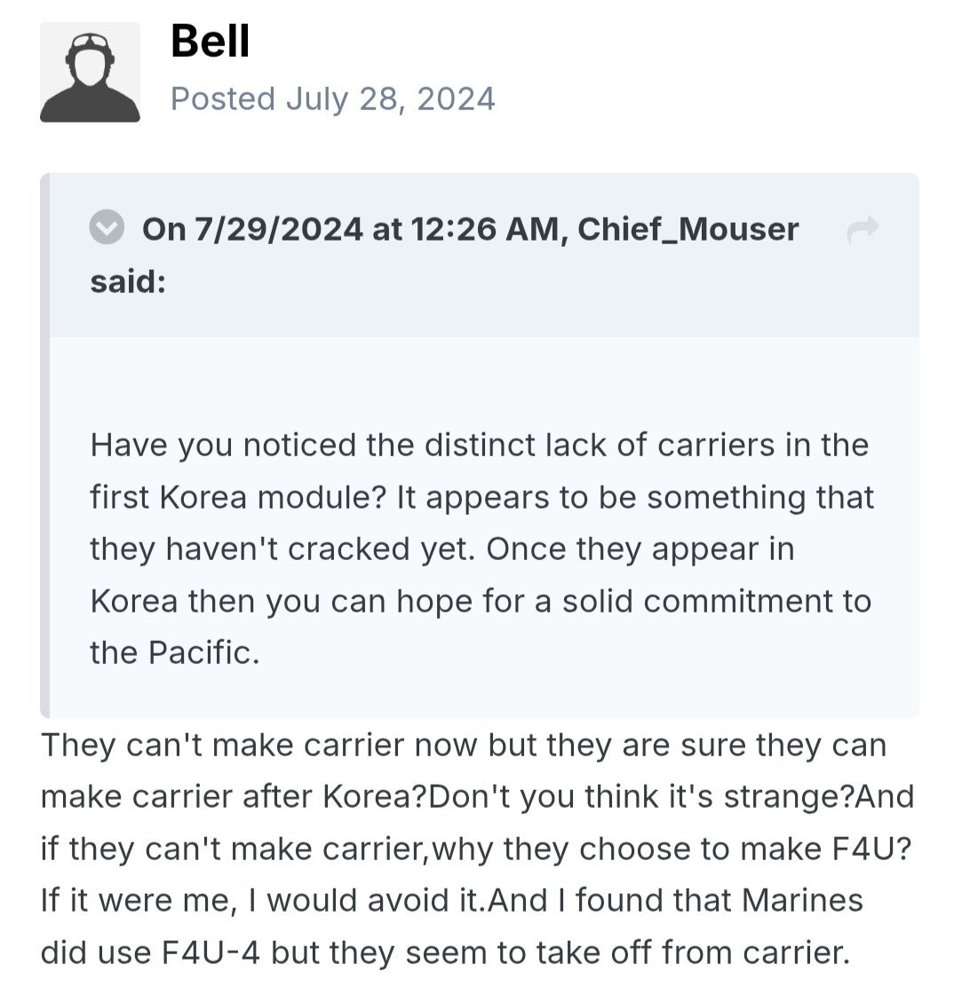Click the word "said:" in the quote header

point(128,283)
